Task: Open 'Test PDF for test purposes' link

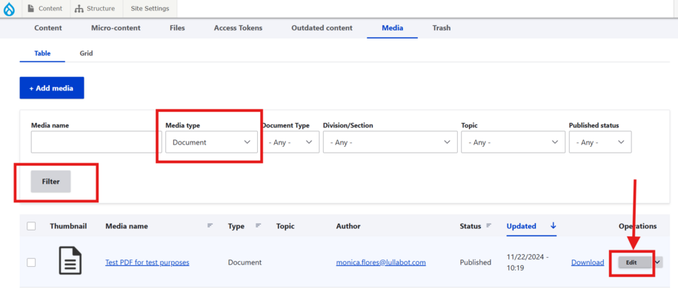Action: (x=147, y=262)
